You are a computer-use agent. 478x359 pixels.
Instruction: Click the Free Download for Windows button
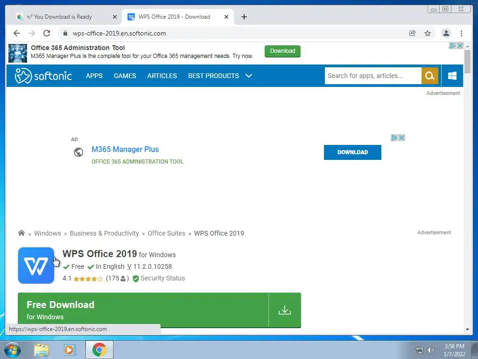coord(159,310)
